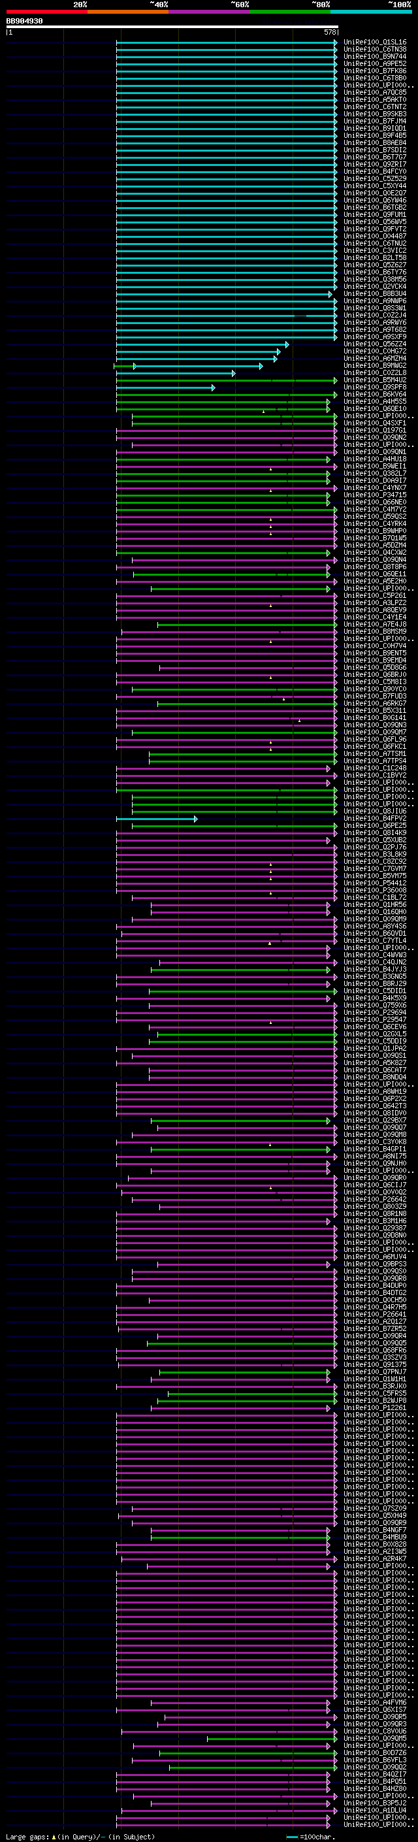418x1842 pixels.
Task: Click the UniRef100_P54412 label
Action: point(375,883)
